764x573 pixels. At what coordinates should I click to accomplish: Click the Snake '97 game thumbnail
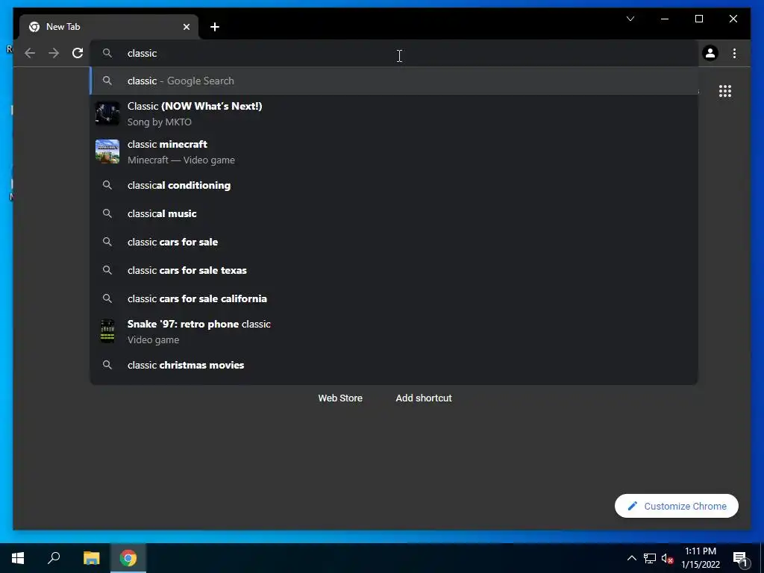(107, 331)
